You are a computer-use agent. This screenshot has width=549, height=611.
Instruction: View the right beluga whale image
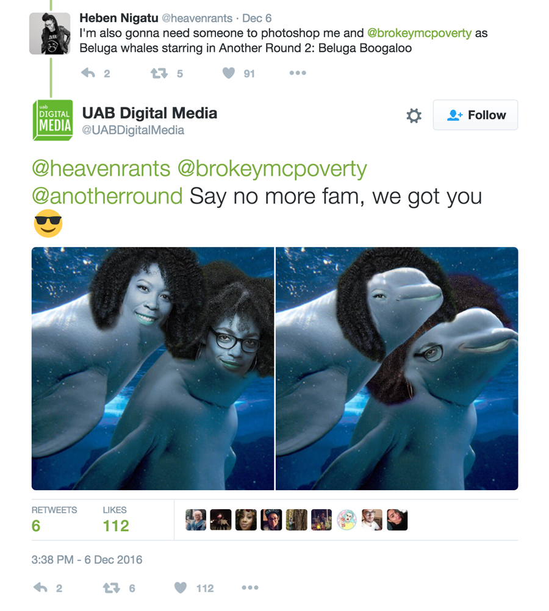pos(397,369)
